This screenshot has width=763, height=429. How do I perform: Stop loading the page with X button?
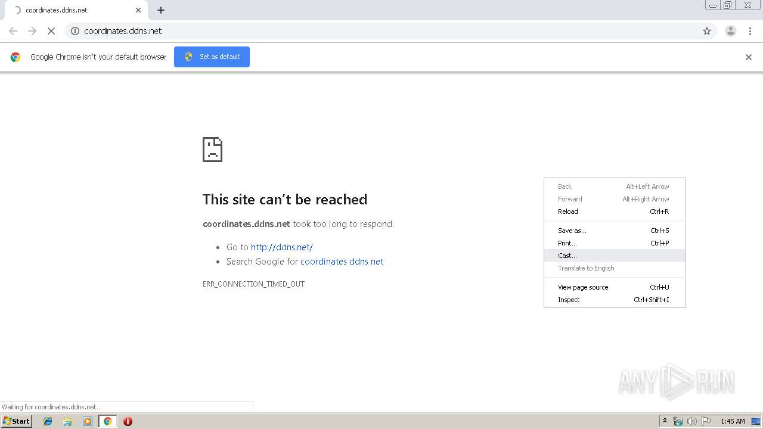pyautogui.click(x=51, y=31)
